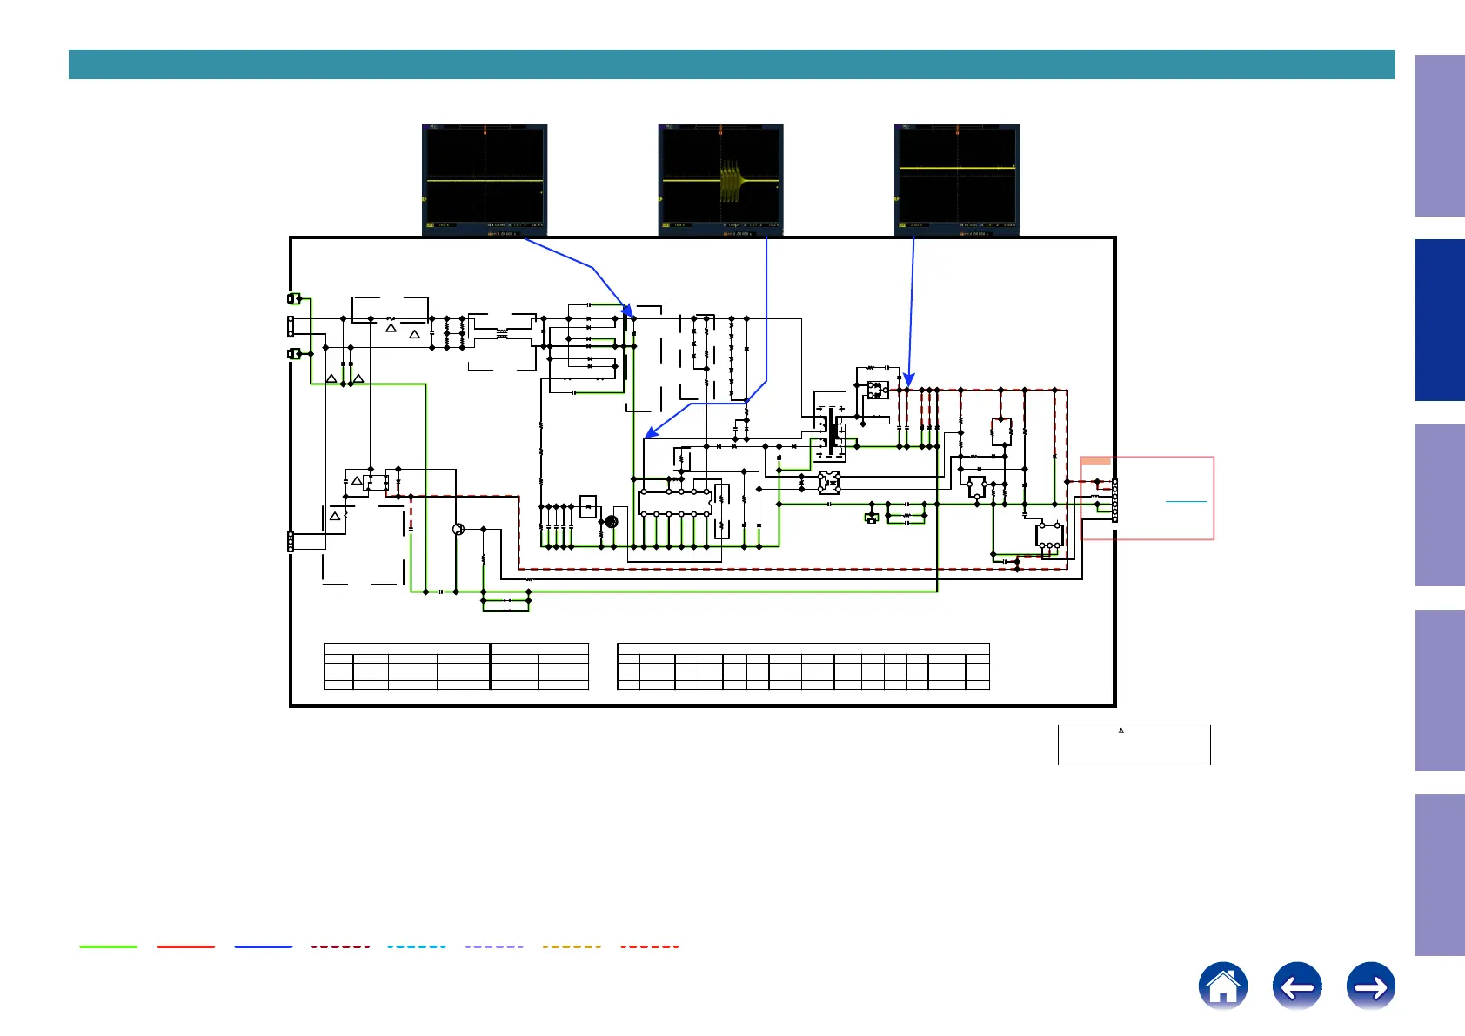Select the purple tab directly below dark blue tab

[x=1440, y=505]
